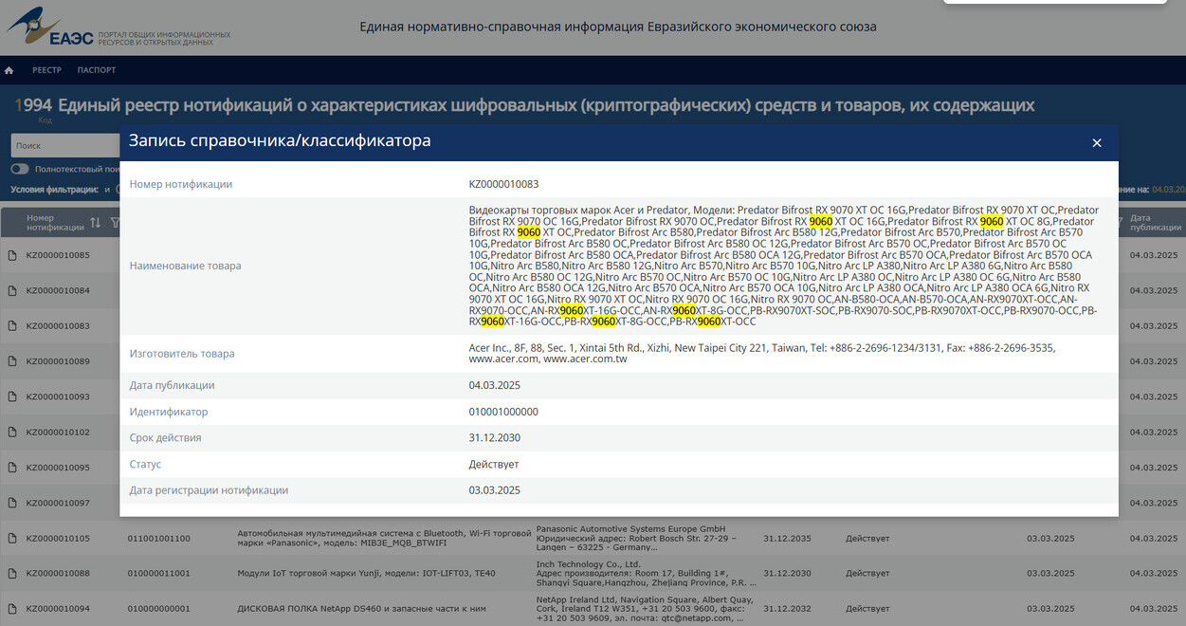Click the Дата публикации value 04.03.2025 in dialog
Screen dimensions: 1186x626
coord(494,385)
